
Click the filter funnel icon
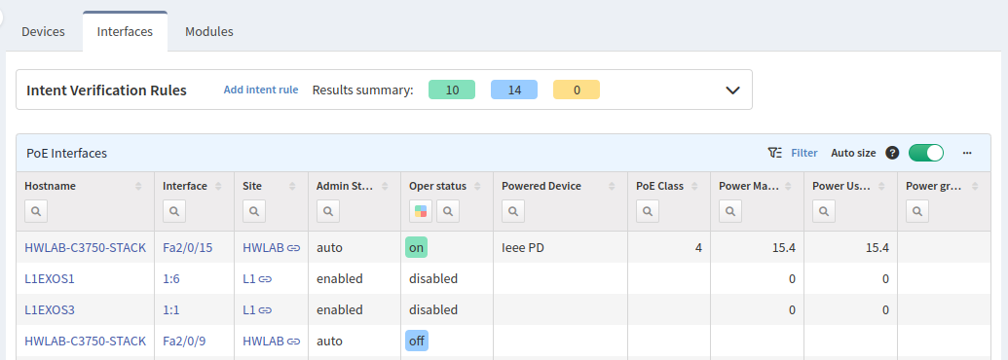coord(774,153)
